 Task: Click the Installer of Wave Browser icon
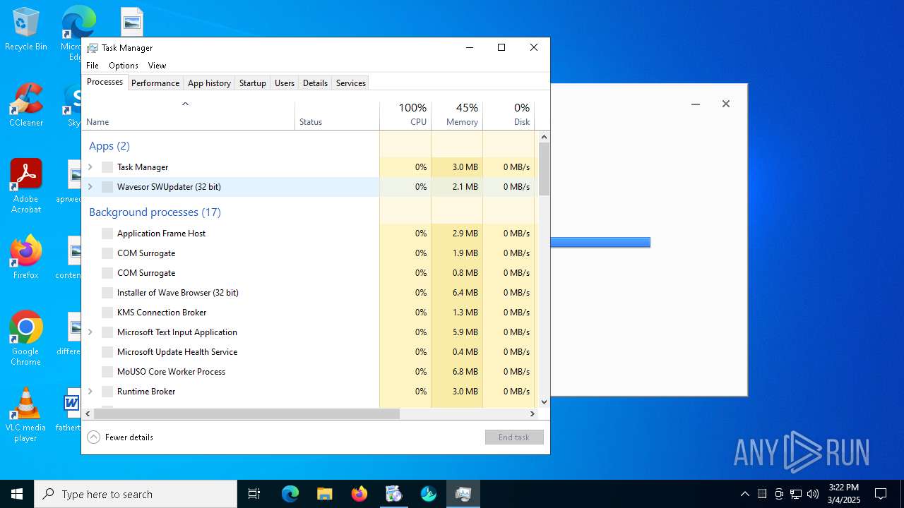pos(107,293)
